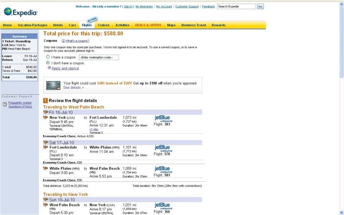Click the info icon beside What's a coupon

coord(63,41)
